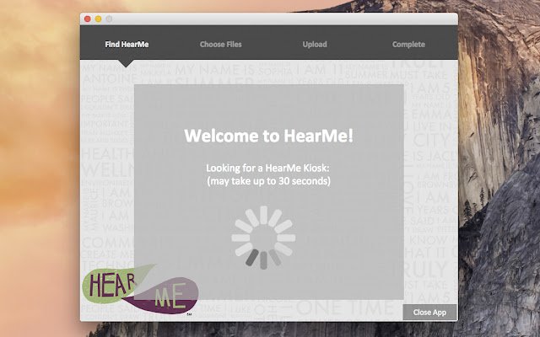Click the 'Looking for a HearMe Kiosk:' text
This screenshot has width=540, height=337.
267,168
